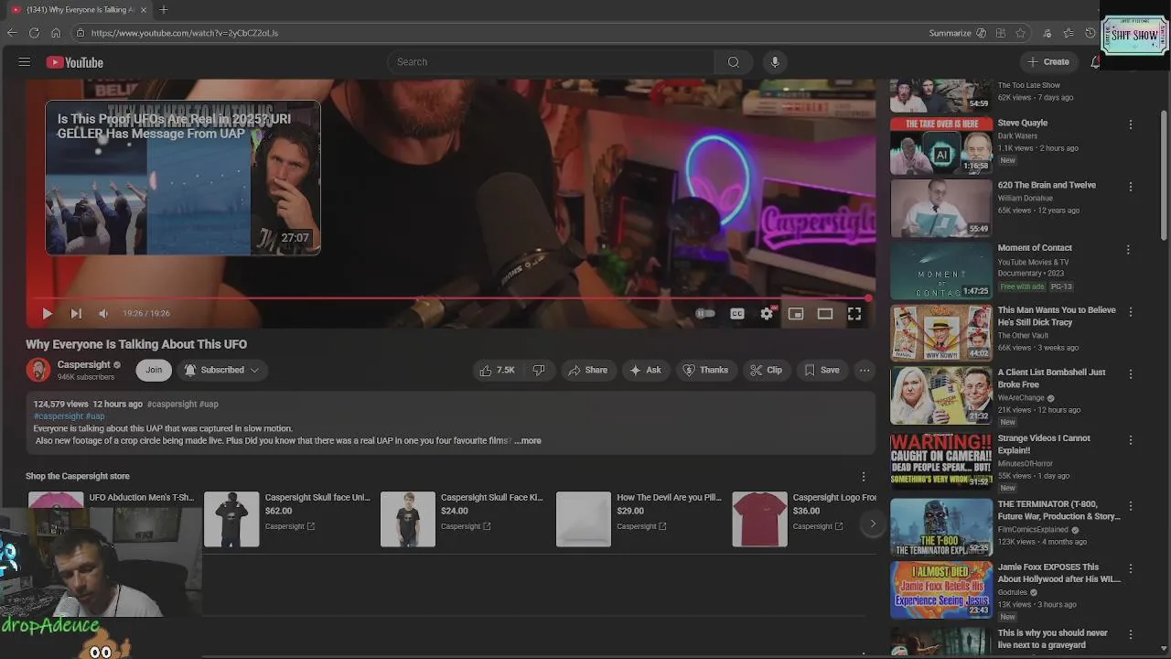Focus the YouTube search field
The height and width of the screenshot is (659, 1171).
pos(551,62)
